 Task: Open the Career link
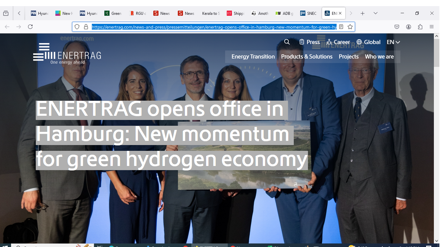338,42
